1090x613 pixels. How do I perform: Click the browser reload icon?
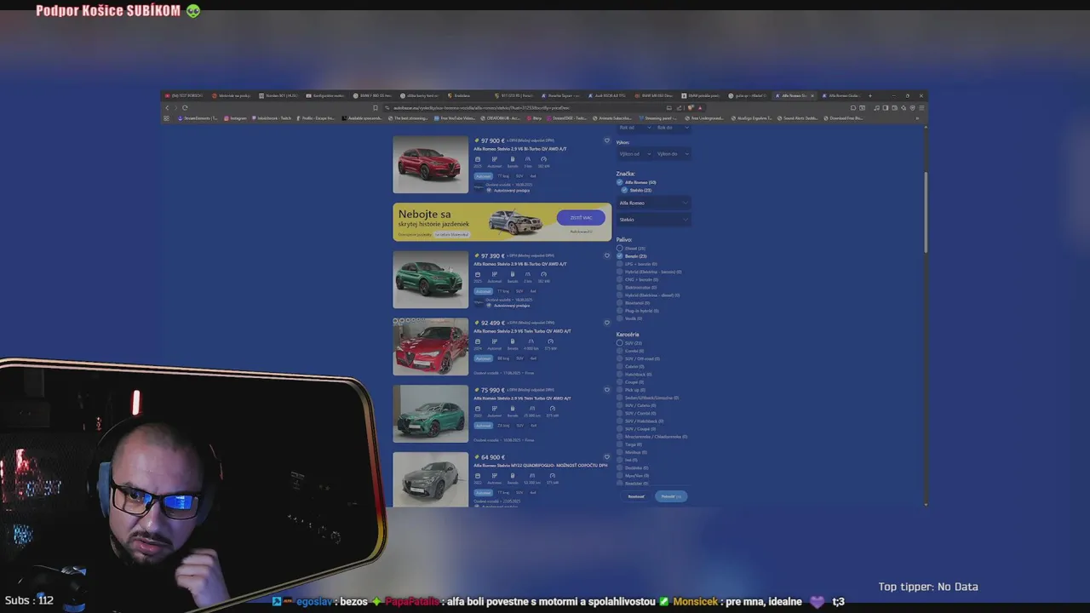coord(185,107)
